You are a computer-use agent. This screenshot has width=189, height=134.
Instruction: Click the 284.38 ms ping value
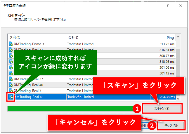coord(167,97)
